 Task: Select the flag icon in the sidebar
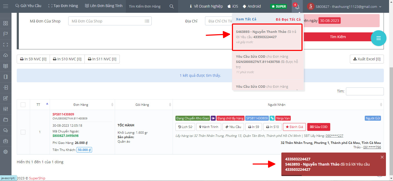click(x=5, y=34)
